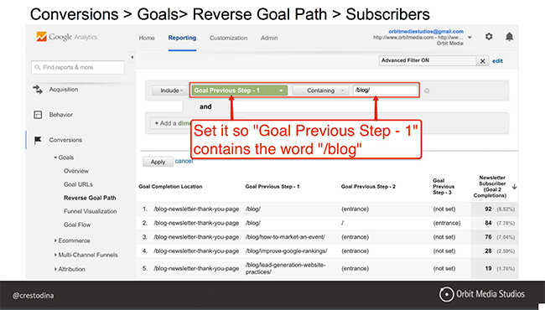Select the Conversions flag icon

point(38,140)
